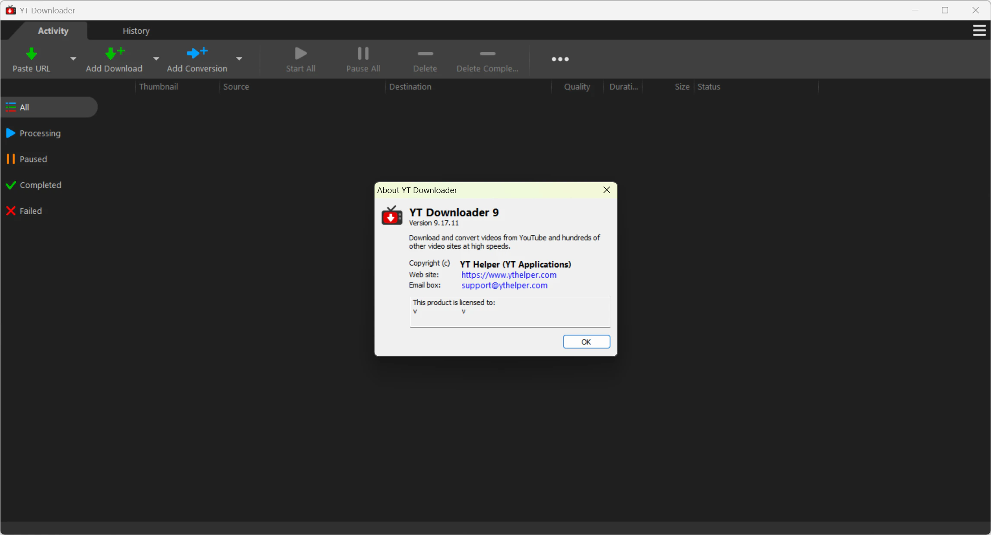Expand the Add Download dropdown arrow
Viewport: 991px width, 535px height.
click(156, 59)
